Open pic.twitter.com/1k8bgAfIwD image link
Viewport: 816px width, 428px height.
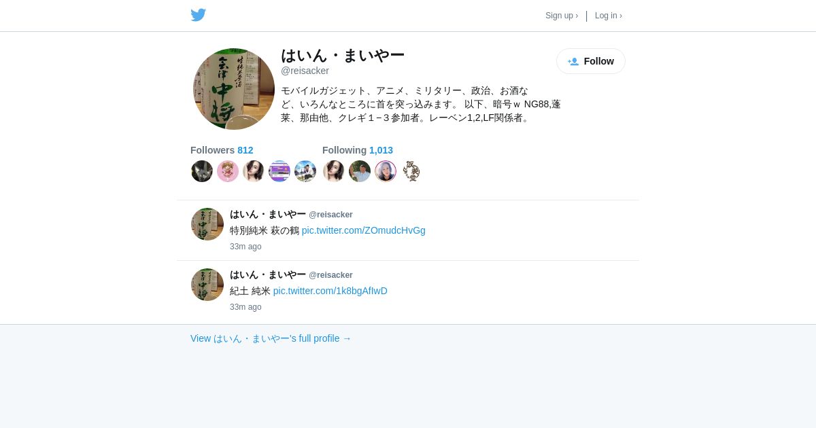(330, 291)
